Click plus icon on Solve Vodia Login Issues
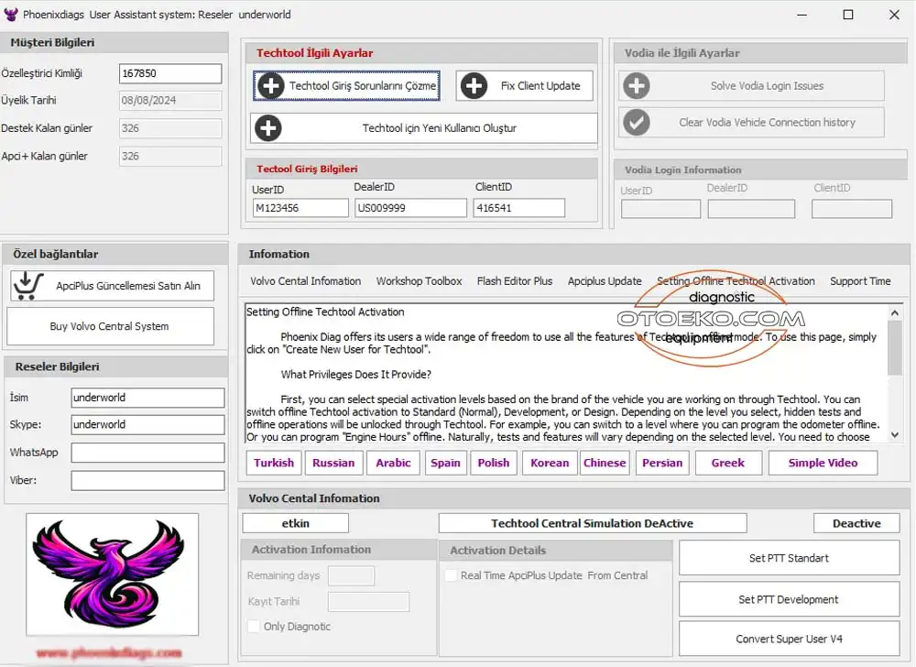Viewport: 916px width, 667px height. (636, 86)
